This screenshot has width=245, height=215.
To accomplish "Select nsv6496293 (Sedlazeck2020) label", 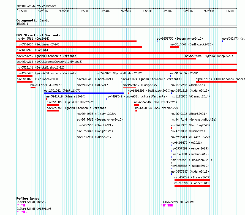I will [149, 91].
